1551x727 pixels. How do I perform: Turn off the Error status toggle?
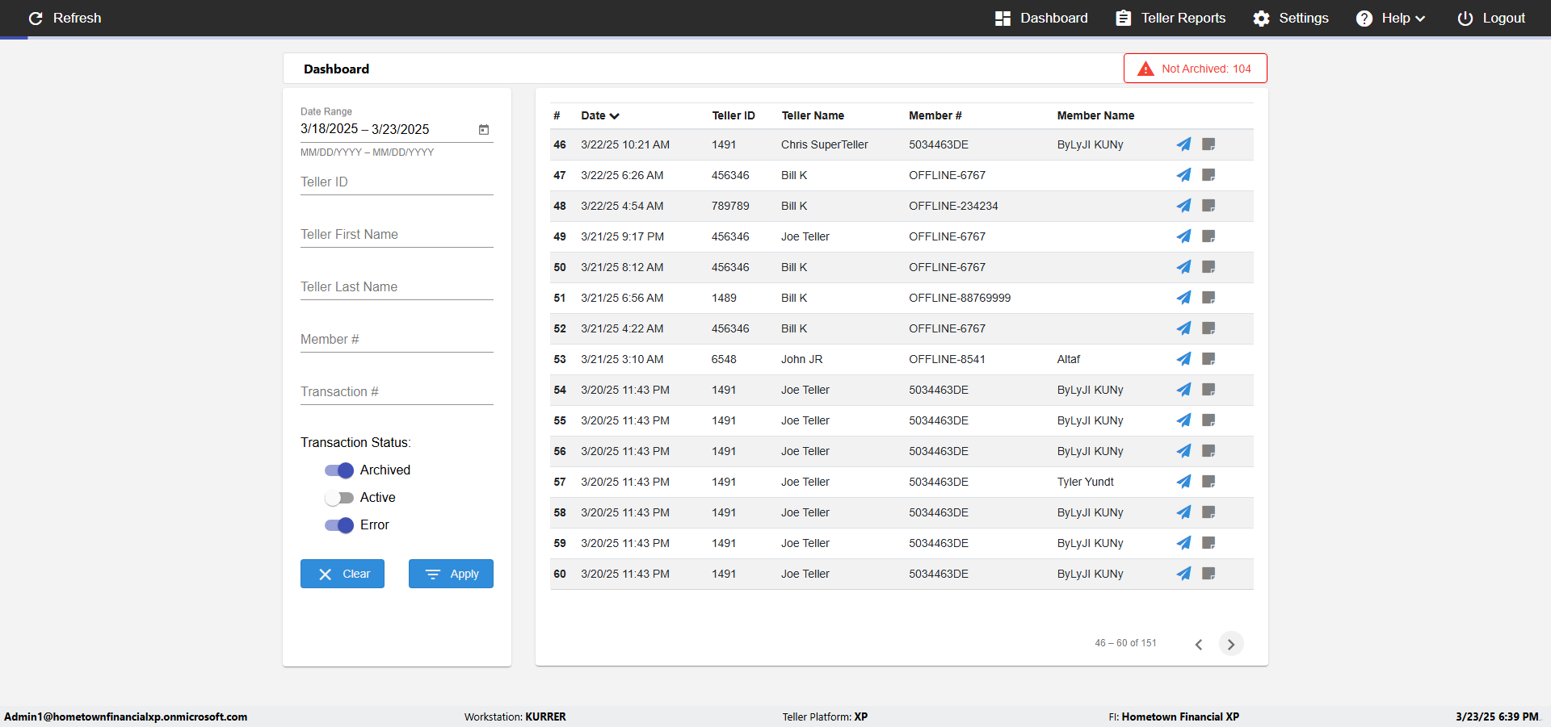click(x=339, y=525)
